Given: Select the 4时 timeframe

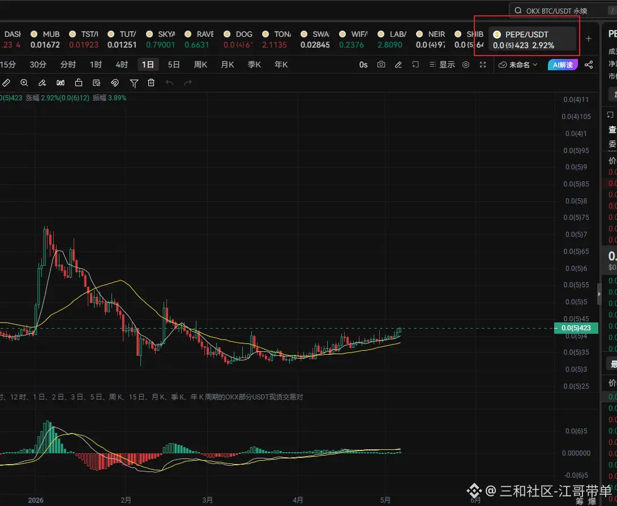Looking at the screenshot, I should pyautogui.click(x=122, y=65).
